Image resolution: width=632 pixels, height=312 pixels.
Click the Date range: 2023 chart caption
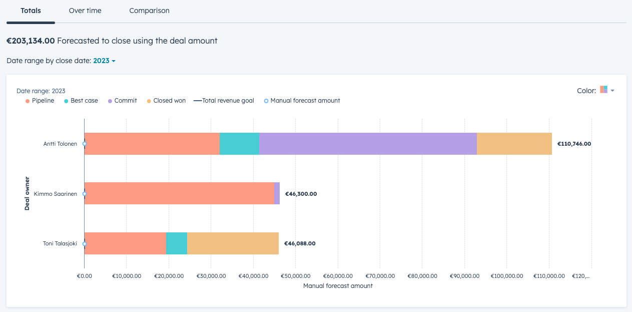click(41, 91)
